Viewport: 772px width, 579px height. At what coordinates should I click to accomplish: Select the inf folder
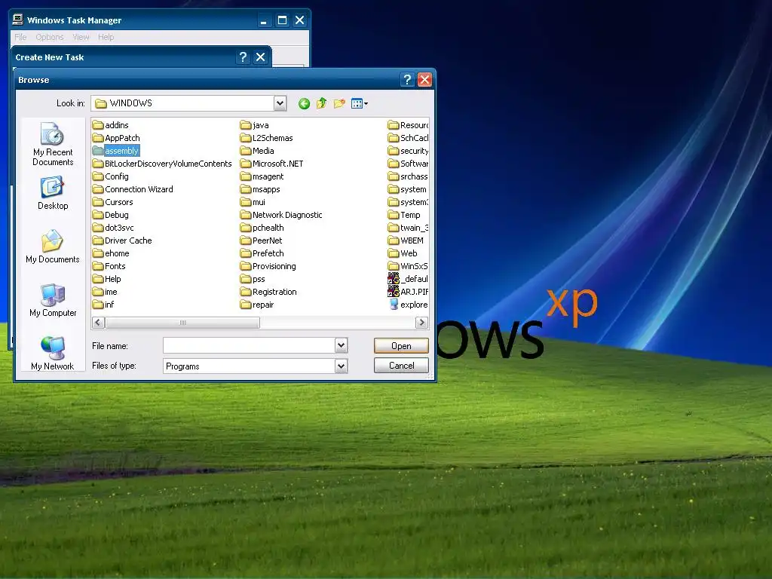(103, 305)
